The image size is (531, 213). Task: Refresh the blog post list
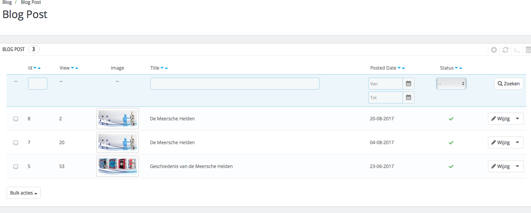(x=506, y=50)
